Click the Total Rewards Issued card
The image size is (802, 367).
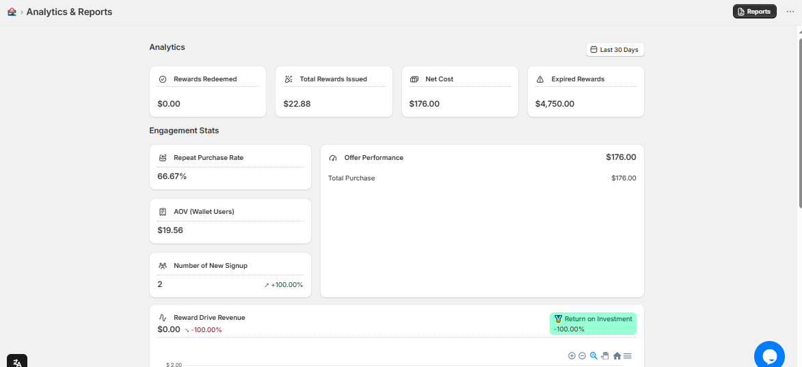(334, 92)
